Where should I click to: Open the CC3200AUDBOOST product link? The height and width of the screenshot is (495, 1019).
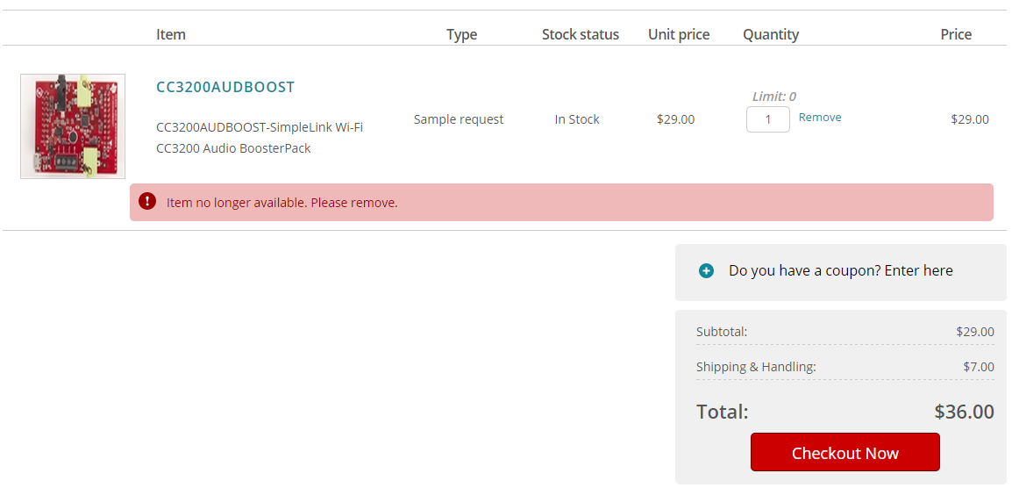(x=225, y=87)
